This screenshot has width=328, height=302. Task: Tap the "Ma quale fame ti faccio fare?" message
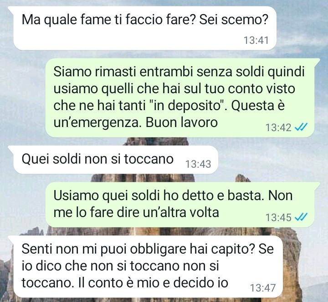145,28
